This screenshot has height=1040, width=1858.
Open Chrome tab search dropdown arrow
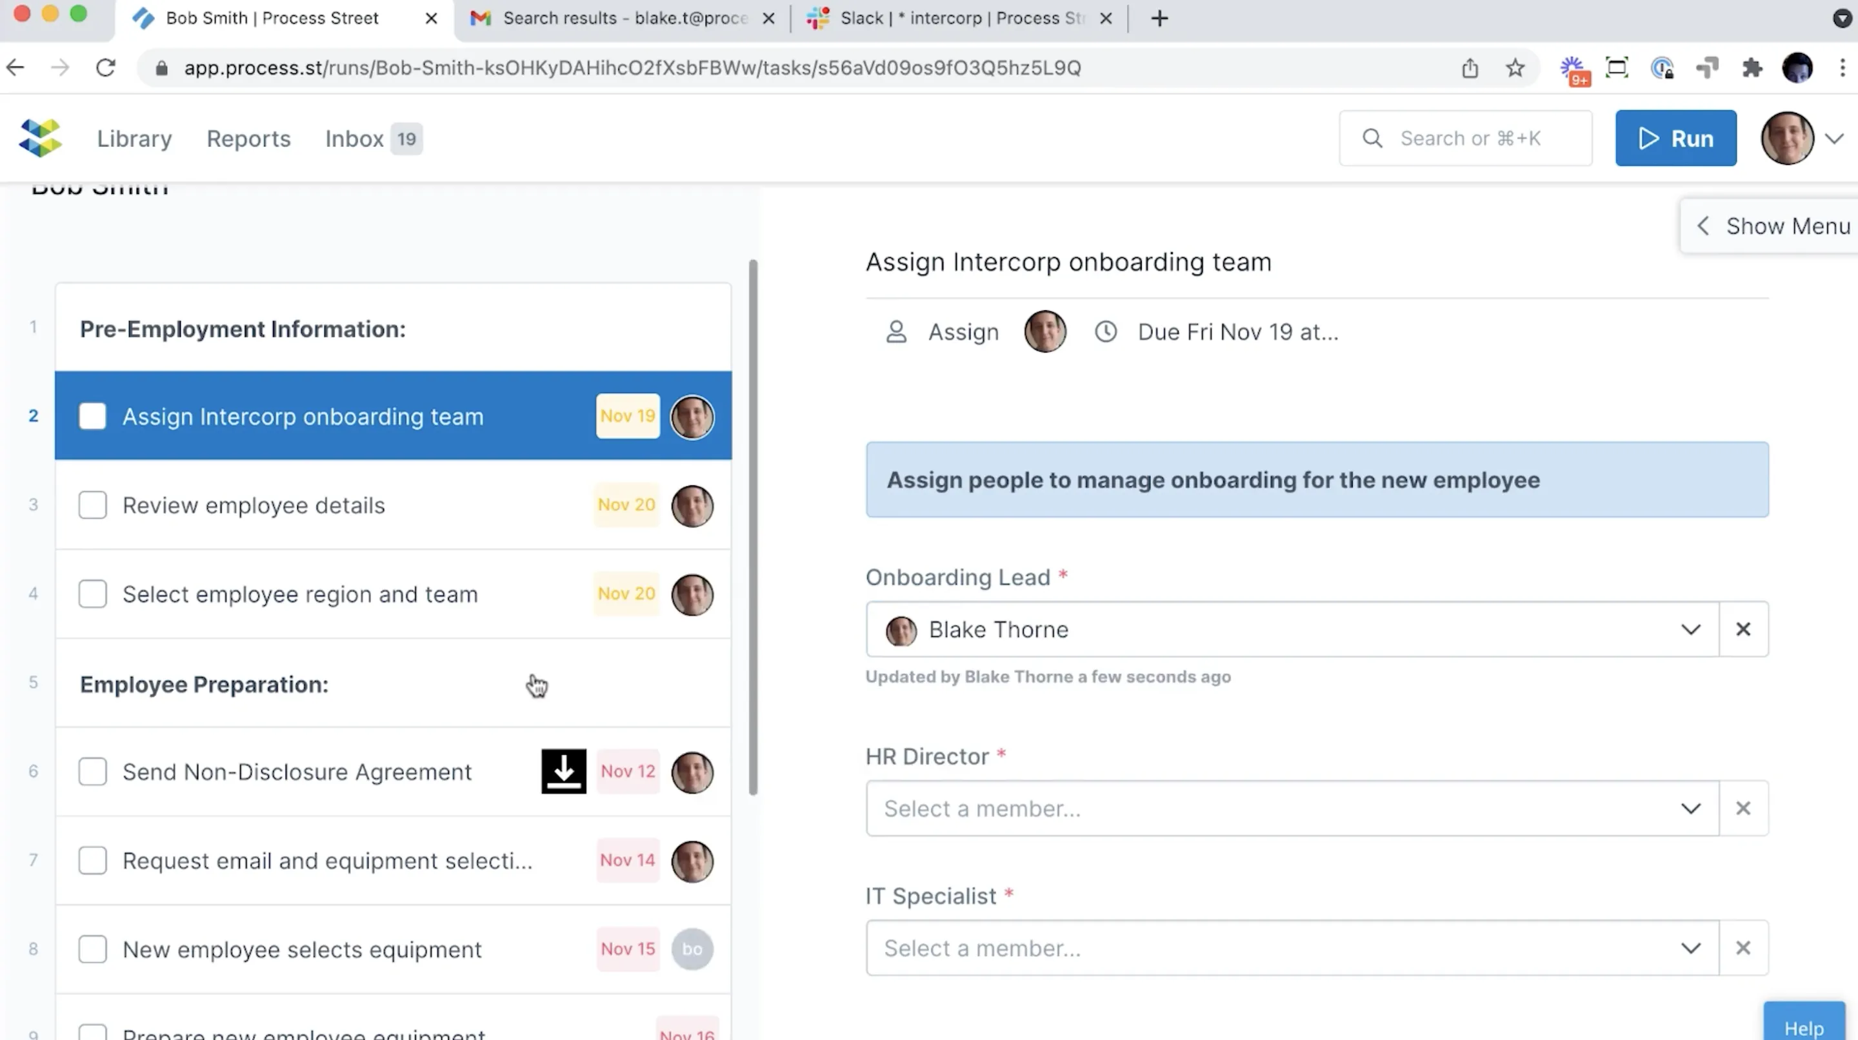click(1842, 18)
